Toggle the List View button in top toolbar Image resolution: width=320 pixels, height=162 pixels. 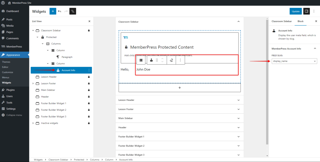coord(73,11)
